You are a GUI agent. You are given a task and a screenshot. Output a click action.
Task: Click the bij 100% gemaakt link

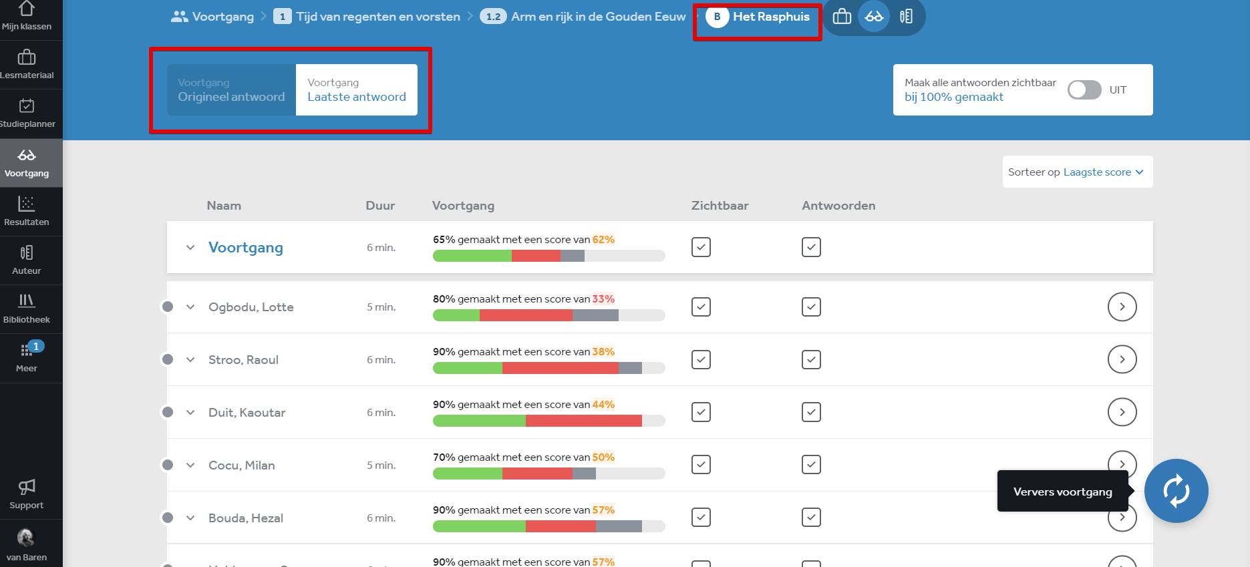click(954, 97)
